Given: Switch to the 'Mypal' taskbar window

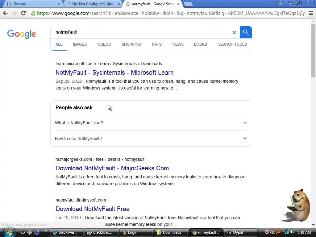Looking at the screenshot, I should (x=241, y=233).
